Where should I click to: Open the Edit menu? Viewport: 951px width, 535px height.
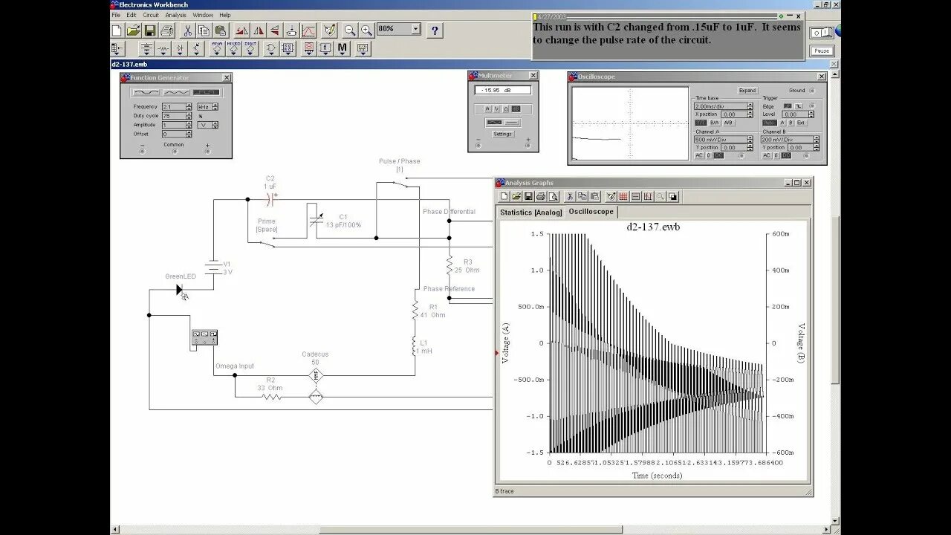pos(132,15)
